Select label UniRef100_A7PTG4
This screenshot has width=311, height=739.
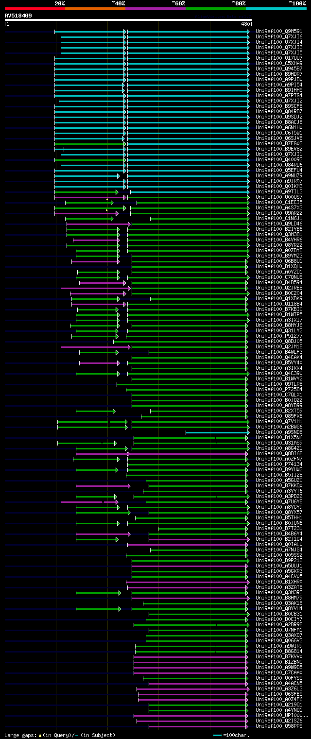tap(279, 95)
